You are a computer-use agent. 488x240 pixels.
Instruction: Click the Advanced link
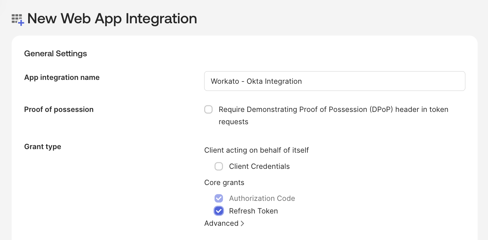(221, 223)
